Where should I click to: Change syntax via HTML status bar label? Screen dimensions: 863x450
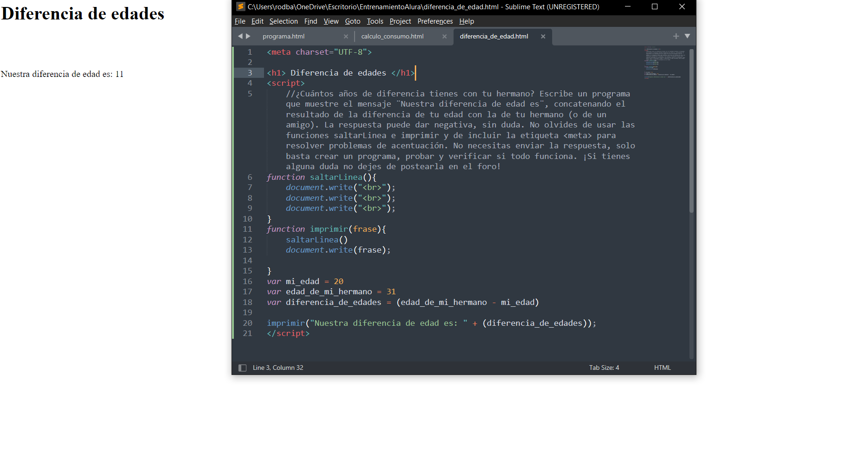[x=663, y=368]
